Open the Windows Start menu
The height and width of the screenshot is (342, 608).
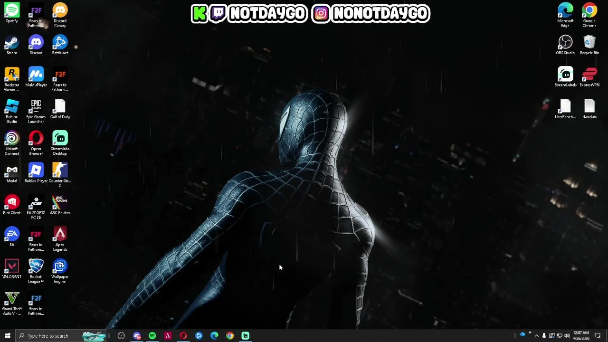[7, 336]
